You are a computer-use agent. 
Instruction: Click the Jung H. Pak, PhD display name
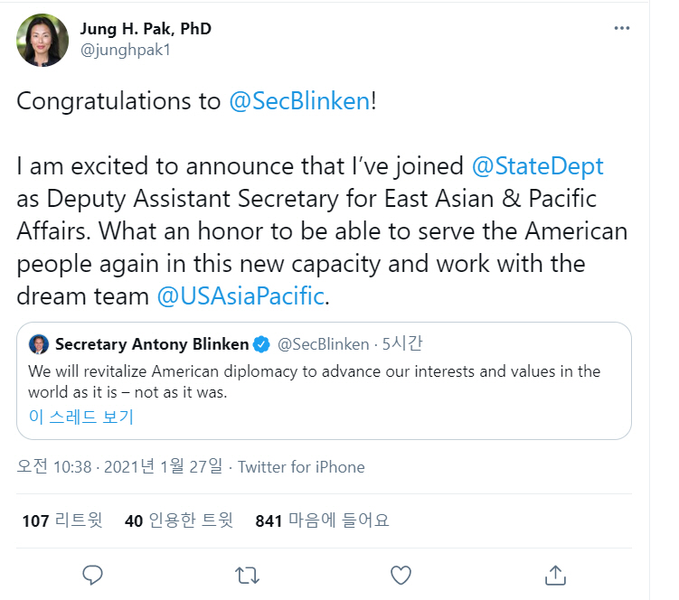coord(146,29)
